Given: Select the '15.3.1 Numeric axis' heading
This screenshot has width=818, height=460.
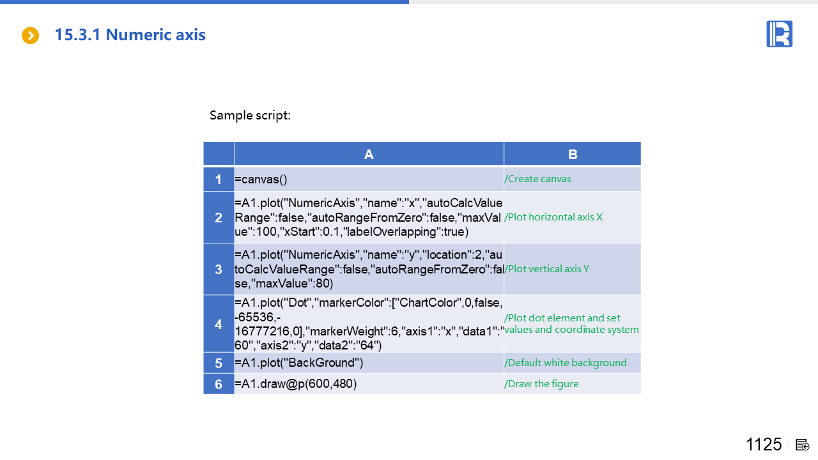Looking at the screenshot, I should [130, 34].
